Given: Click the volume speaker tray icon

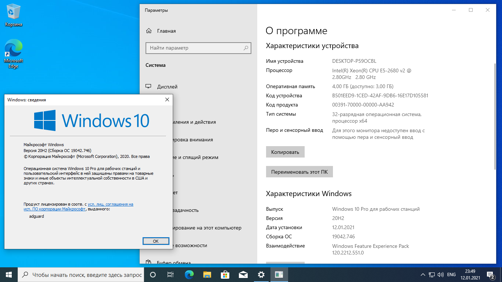Looking at the screenshot, I should tap(441, 275).
